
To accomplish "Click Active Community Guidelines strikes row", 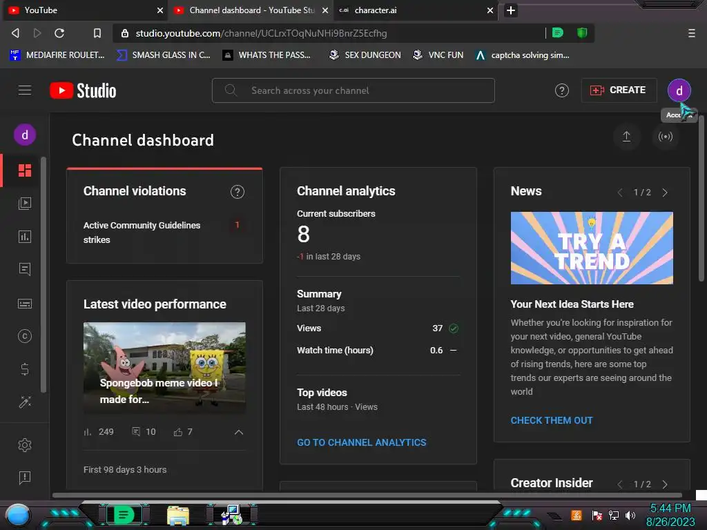I will (x=164, y=233).
